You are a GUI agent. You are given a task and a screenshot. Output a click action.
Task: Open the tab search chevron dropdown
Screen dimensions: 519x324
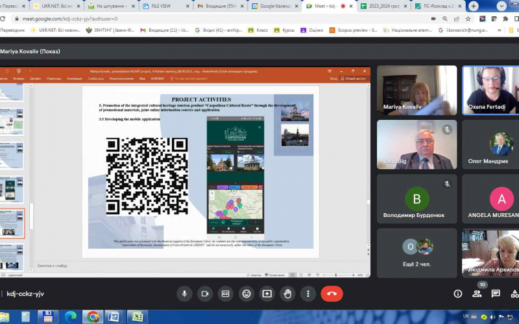coord(501,6)
